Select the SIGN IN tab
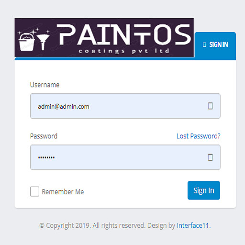The width and height of the screenshot is (245, 245). click(x=215, y=45)
